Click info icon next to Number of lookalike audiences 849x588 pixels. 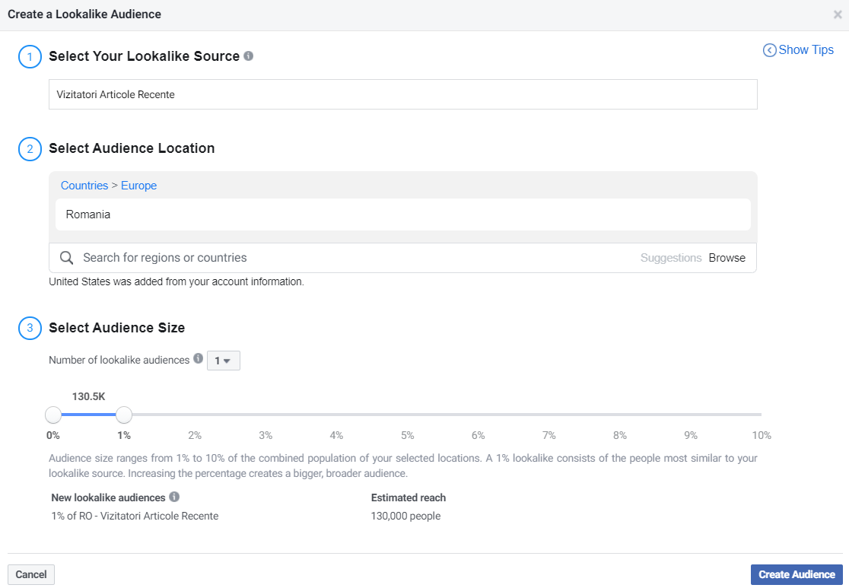click(x=198, y=358)
